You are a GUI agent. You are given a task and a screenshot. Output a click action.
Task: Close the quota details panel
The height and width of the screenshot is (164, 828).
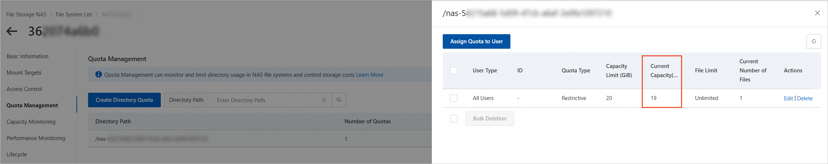(817, 13)
